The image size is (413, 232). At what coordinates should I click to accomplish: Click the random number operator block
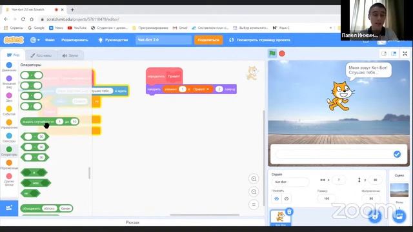[x=50, y=121]
